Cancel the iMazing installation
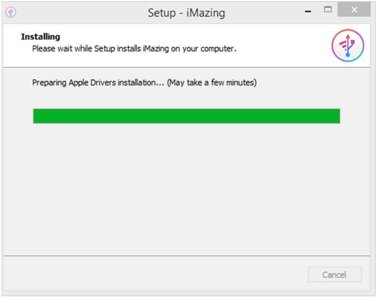This screenshot has width=377, height=301. click(334, 274)
